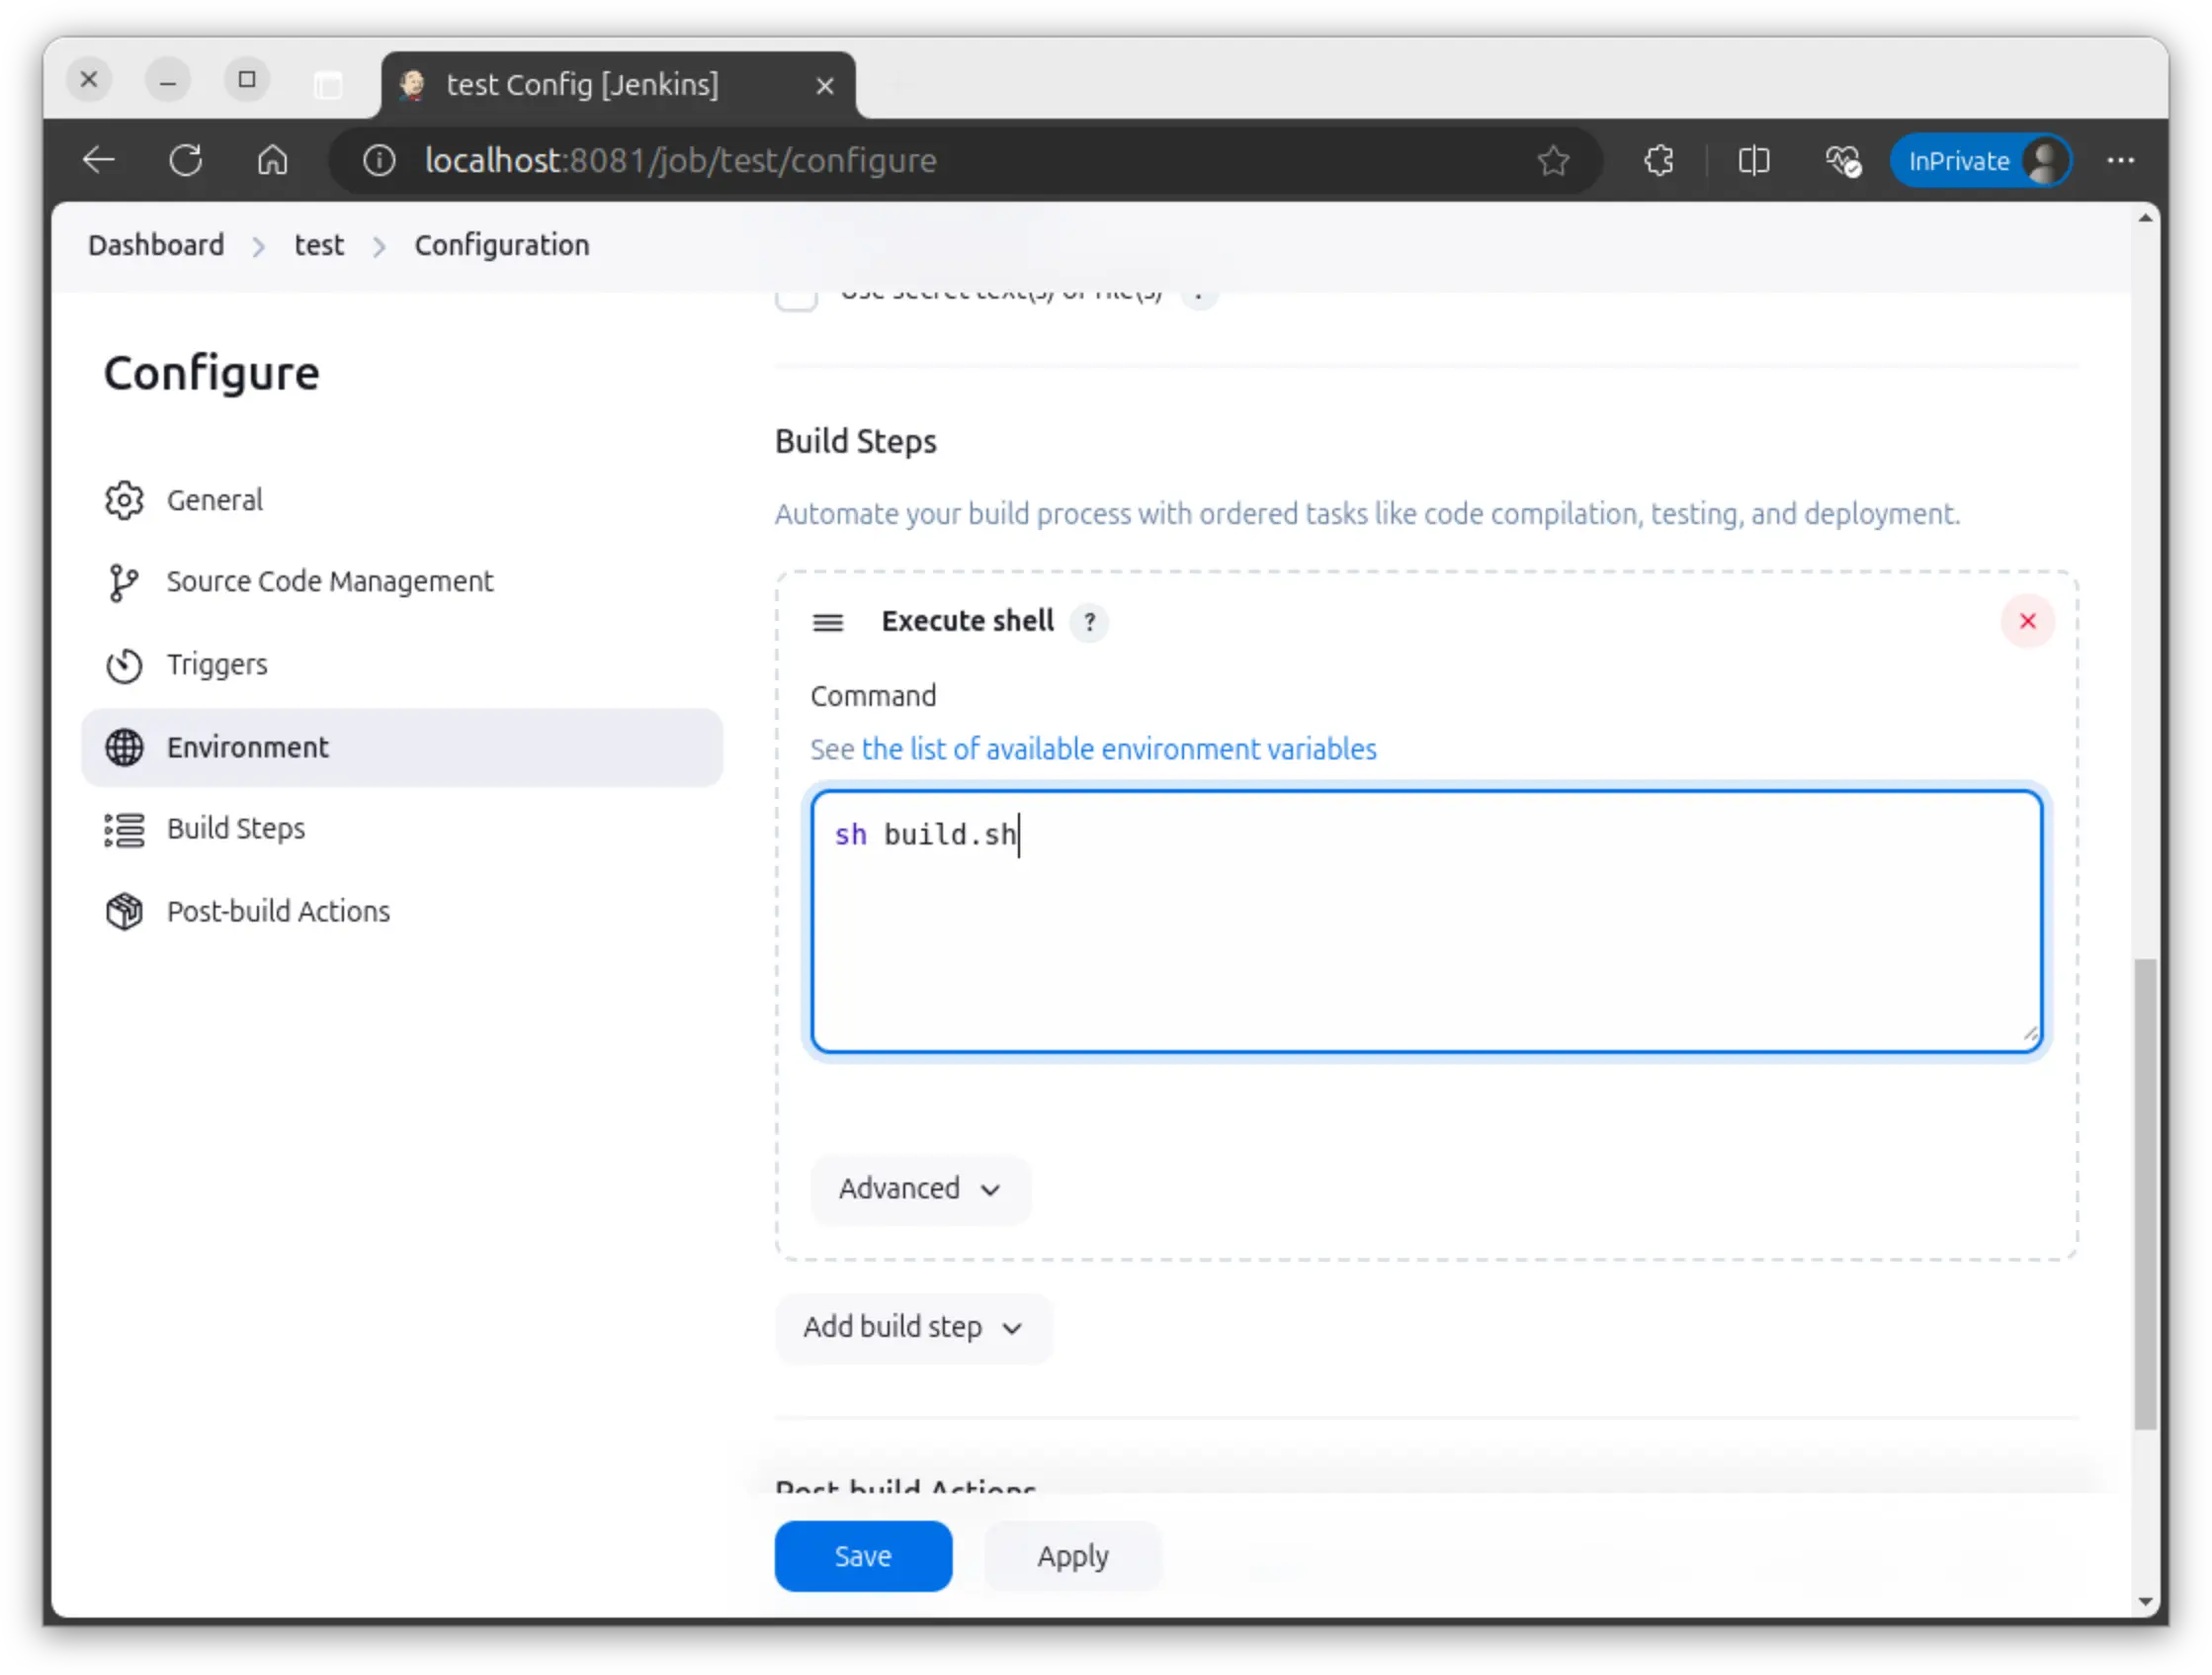Open browser settings and more menu
This screenshot has height=1675, width=2212.
coord(2120,161)
